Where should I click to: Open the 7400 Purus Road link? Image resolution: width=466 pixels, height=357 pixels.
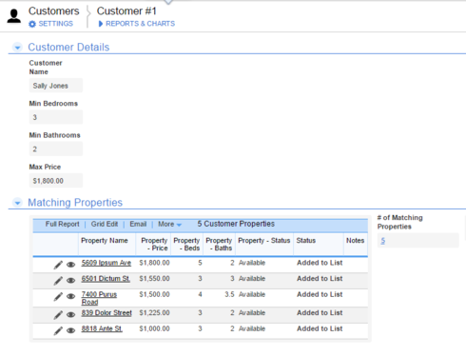(x=99, y=298)
